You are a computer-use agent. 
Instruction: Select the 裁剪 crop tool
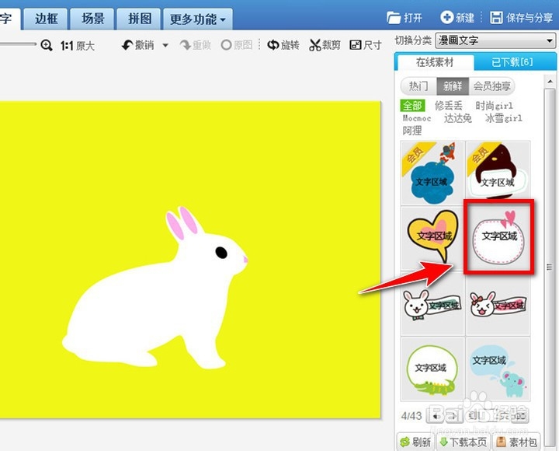(x=325, y=45)
